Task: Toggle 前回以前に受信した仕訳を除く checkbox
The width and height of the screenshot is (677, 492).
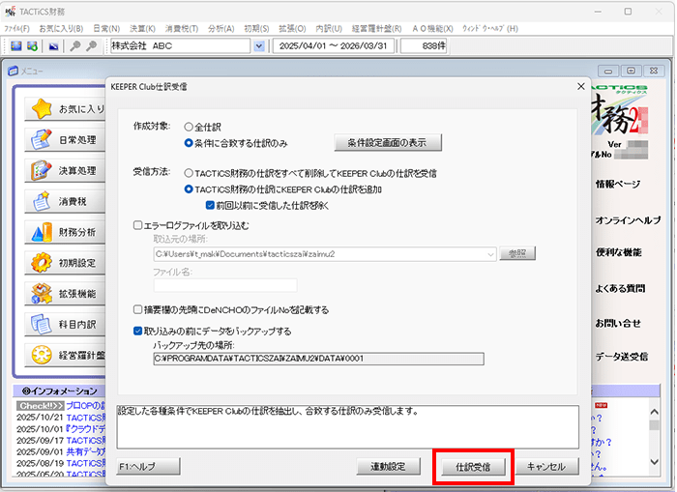Action: tap(211, 204)
